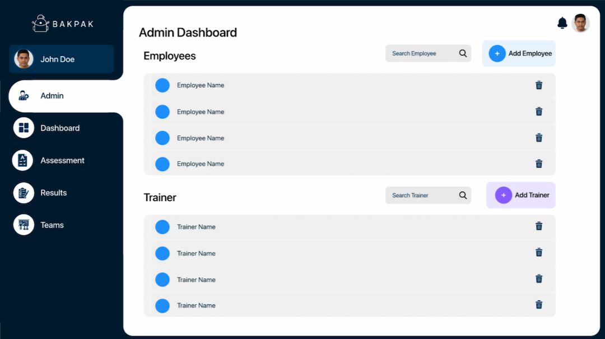Open the profile avatar in top-right corner
Screen dimensions: 605x339
click(581, 24)
